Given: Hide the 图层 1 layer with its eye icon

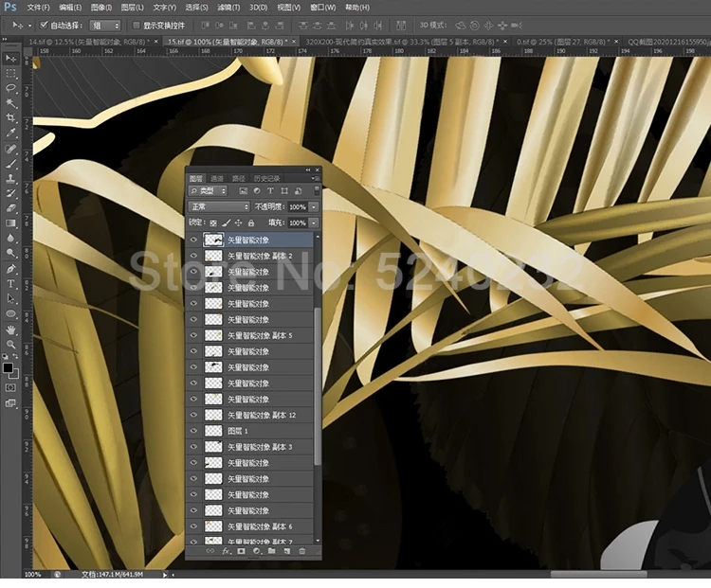Looking at the screenshot, I should click(193, 431).
